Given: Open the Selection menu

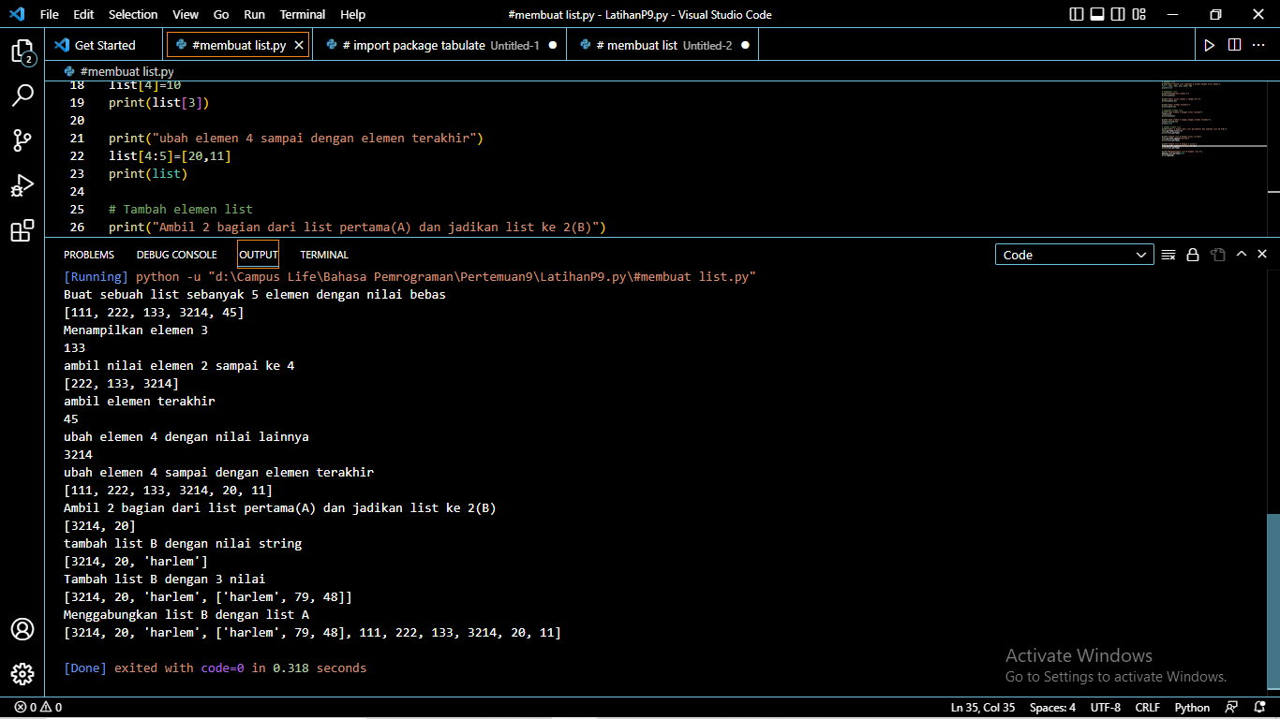Looking at the screenshot, I should pos(133,15).
